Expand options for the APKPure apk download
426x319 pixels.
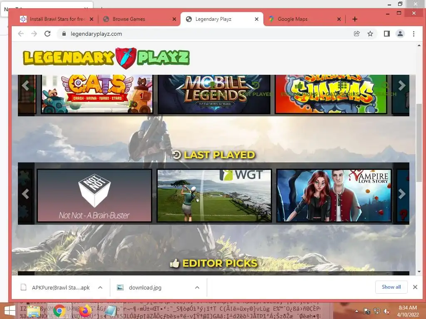pos(100,287)
